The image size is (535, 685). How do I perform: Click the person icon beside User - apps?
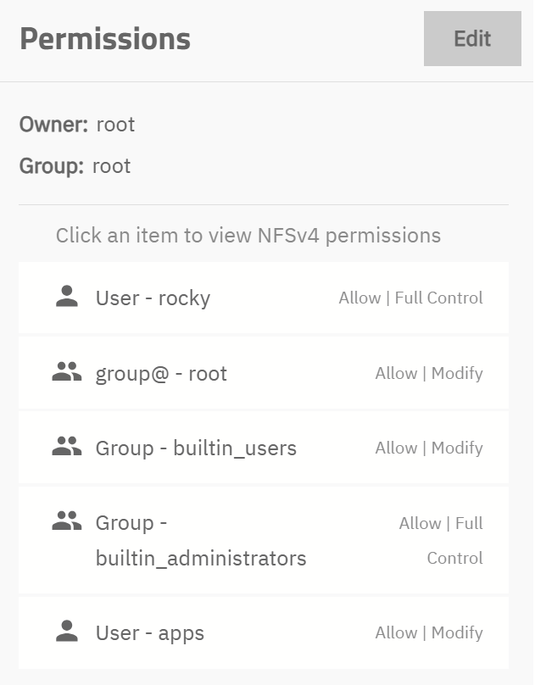tap(66, 631)
